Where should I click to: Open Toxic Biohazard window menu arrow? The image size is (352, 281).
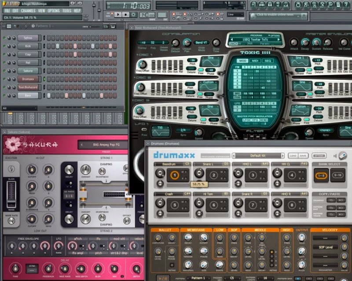(x=132, y=28)
